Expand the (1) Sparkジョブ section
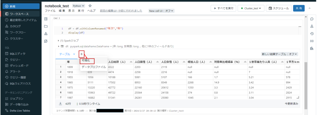Screen dimensions: 317x115 pos(68,40)
